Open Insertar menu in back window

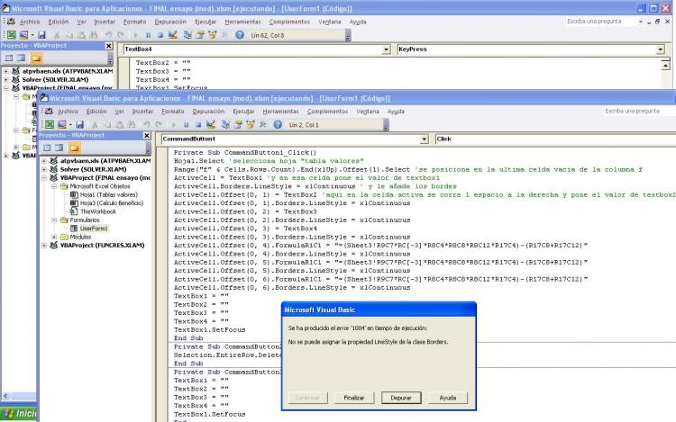[105, 22]
